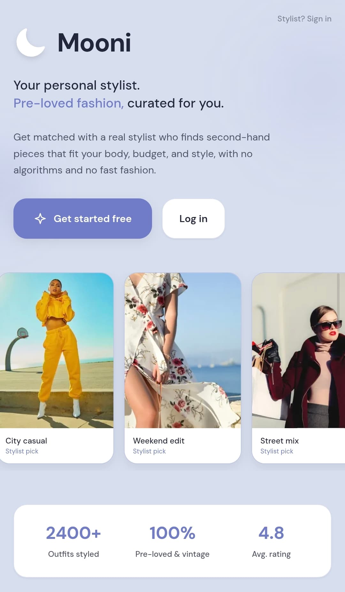
Task: View the Weekend edit floral dress photo
Action: point(183,350)
